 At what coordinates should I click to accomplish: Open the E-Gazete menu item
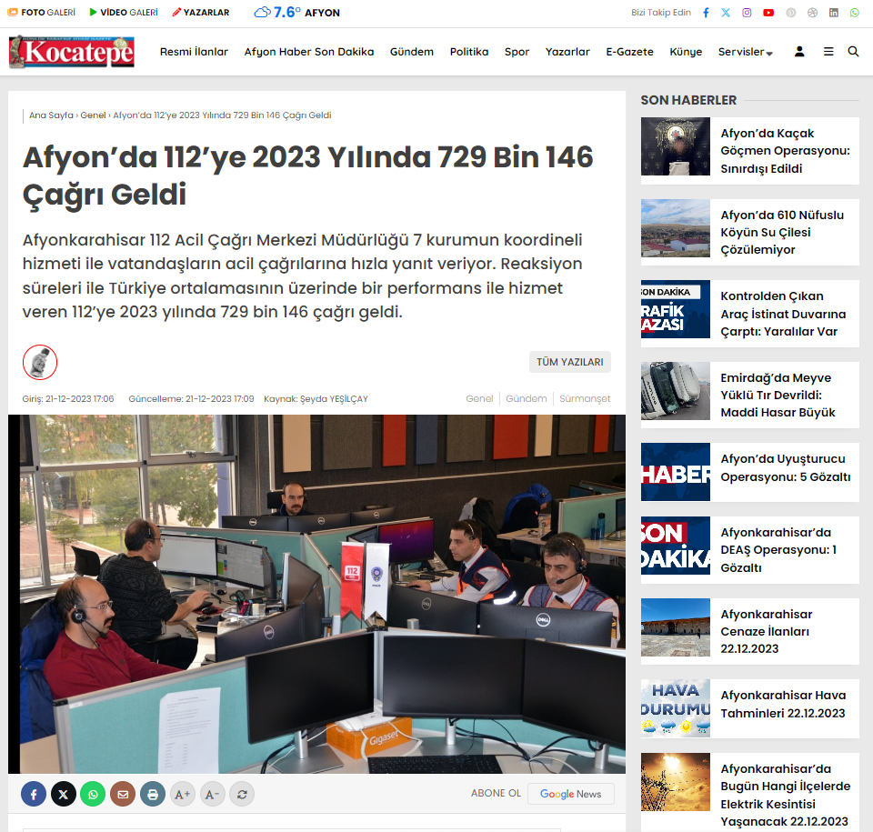click(x=629, y=52)
